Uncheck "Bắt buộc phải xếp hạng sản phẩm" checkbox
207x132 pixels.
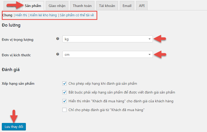click(64, 92)
